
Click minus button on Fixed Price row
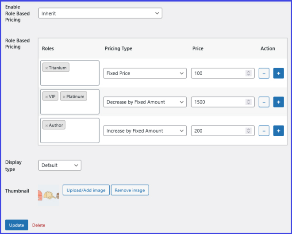[x=264, y=73]
